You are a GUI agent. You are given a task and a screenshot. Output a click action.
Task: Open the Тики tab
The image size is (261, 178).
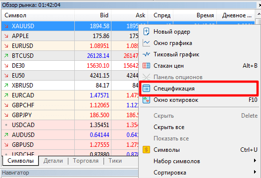click(x=115, y=161)
